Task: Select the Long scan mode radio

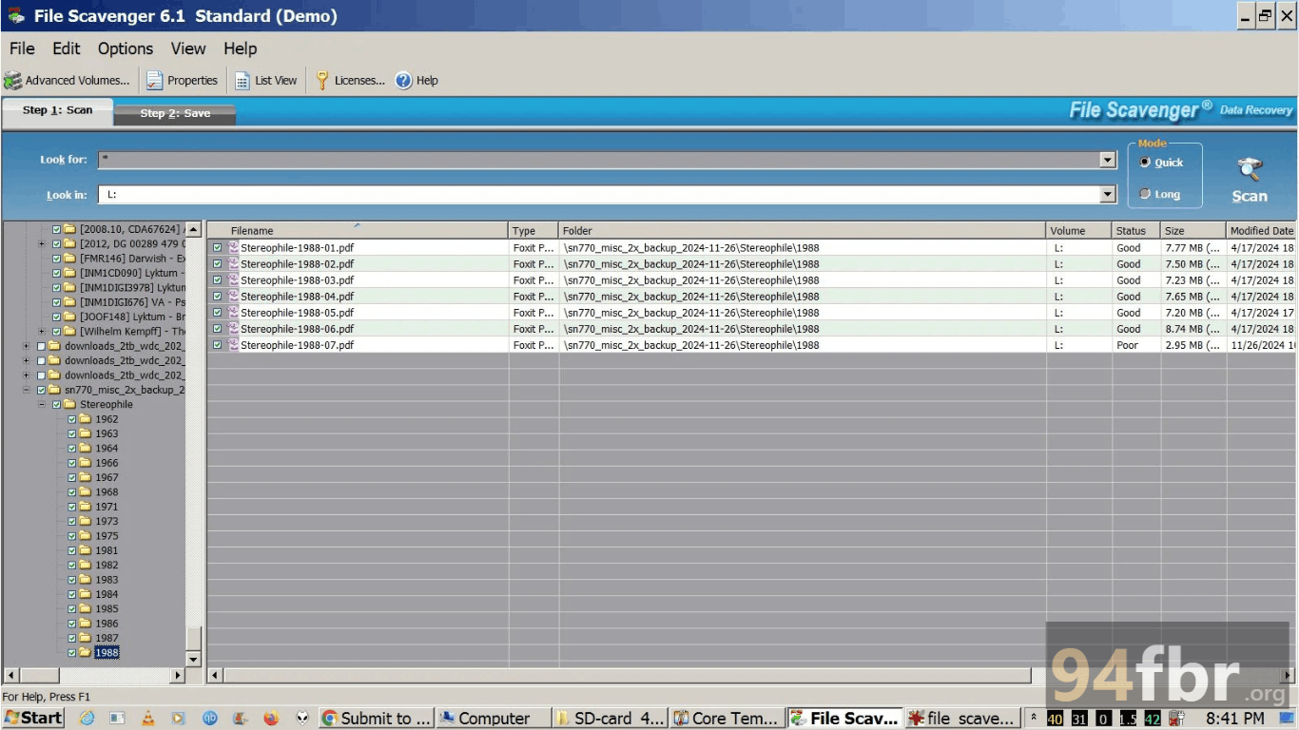Action: click(1145, 194)
